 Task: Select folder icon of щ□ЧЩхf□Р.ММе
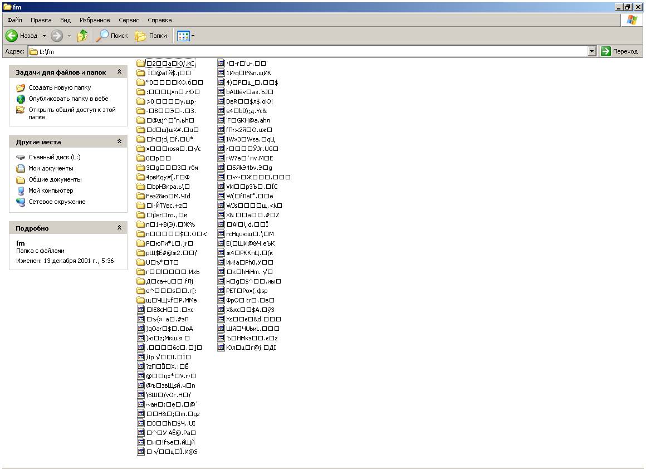[140, 300]
